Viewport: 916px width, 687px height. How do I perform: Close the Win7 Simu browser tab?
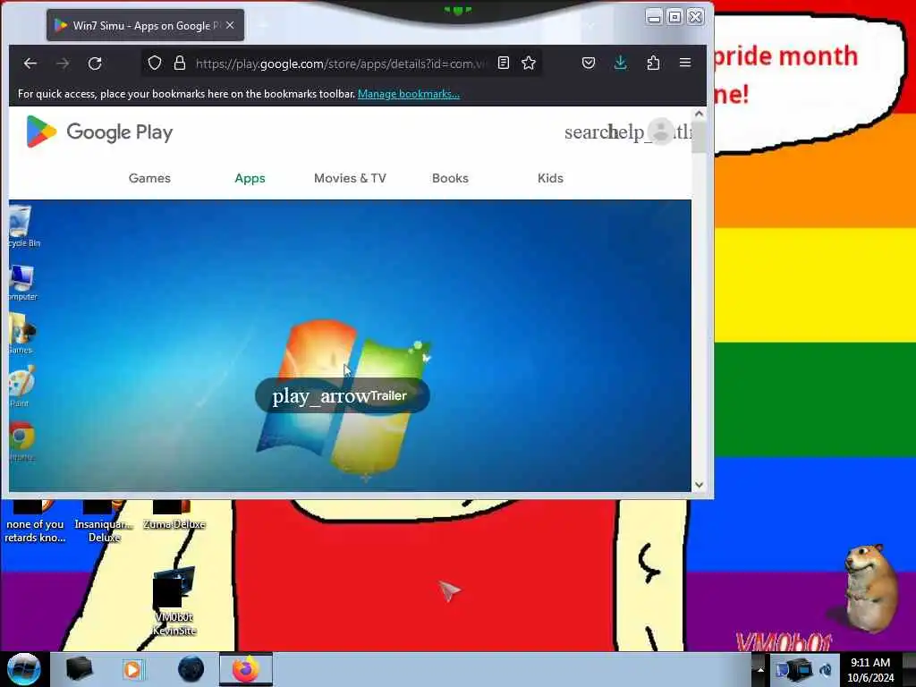[x=230, y=25]
